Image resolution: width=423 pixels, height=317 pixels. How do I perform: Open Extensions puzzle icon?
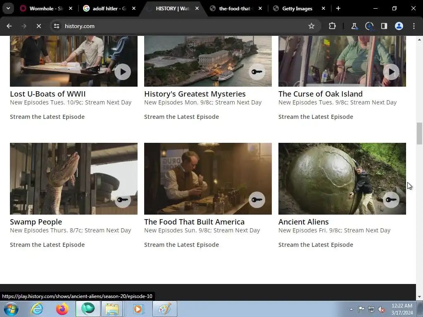tap(333, 26)
